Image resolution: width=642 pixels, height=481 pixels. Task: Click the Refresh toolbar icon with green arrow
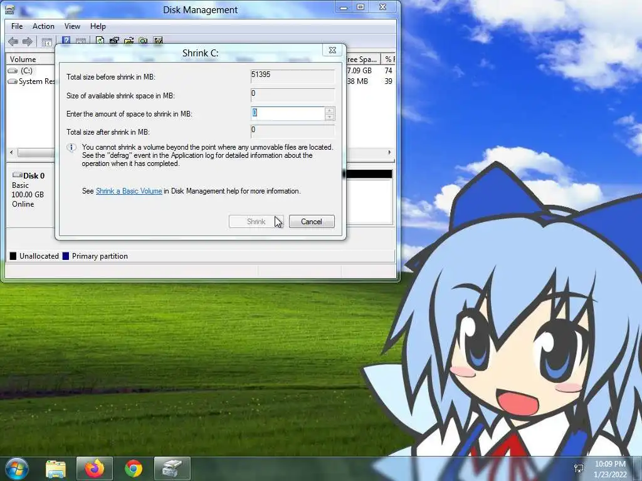(100, 41)
